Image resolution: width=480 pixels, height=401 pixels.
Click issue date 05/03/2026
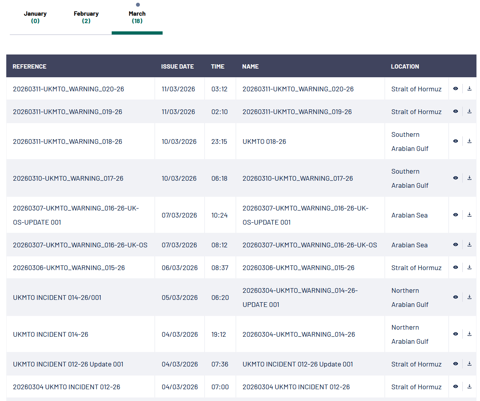[x=180, y=298]
